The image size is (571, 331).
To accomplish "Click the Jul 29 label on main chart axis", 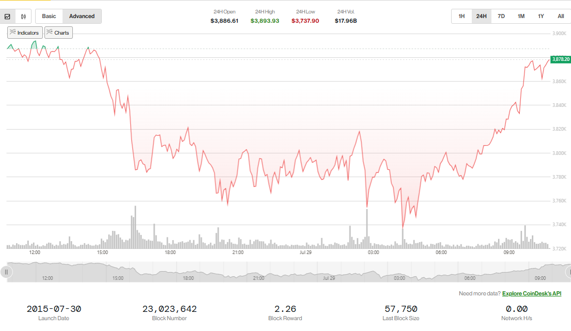I will pyautogui.click(x=305, y=253).
